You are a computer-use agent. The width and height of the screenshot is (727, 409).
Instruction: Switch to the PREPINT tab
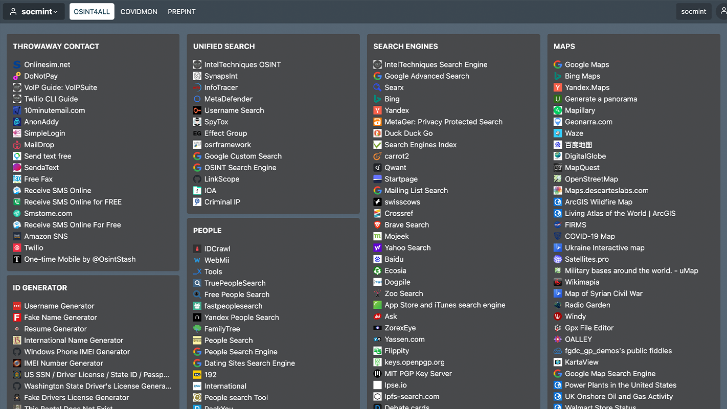tap(181, 11)
